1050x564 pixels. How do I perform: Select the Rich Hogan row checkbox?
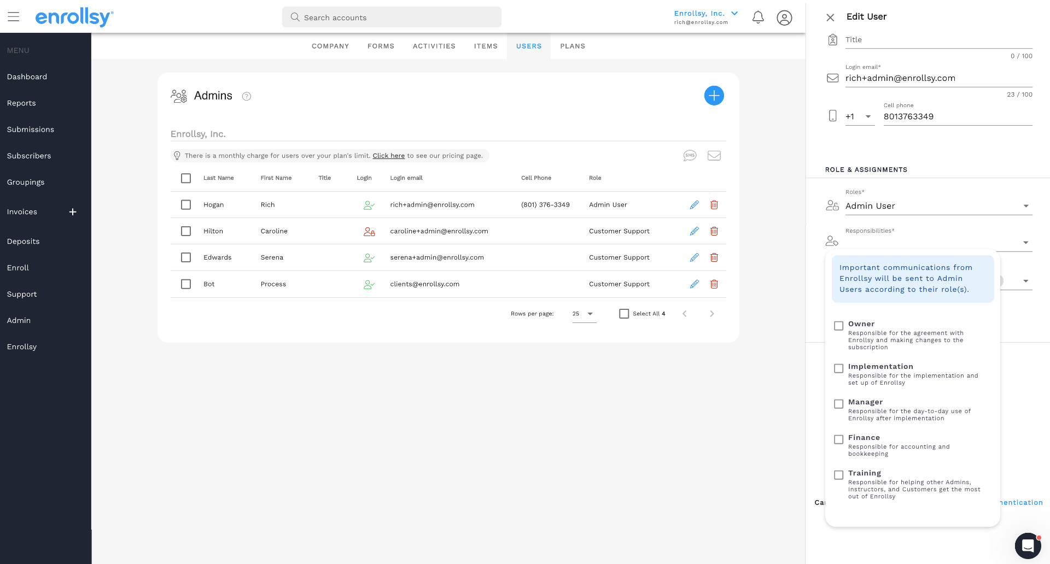coord(186,205)
